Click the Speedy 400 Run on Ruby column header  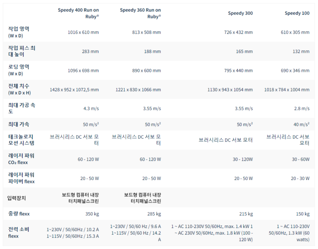[78, 13]
